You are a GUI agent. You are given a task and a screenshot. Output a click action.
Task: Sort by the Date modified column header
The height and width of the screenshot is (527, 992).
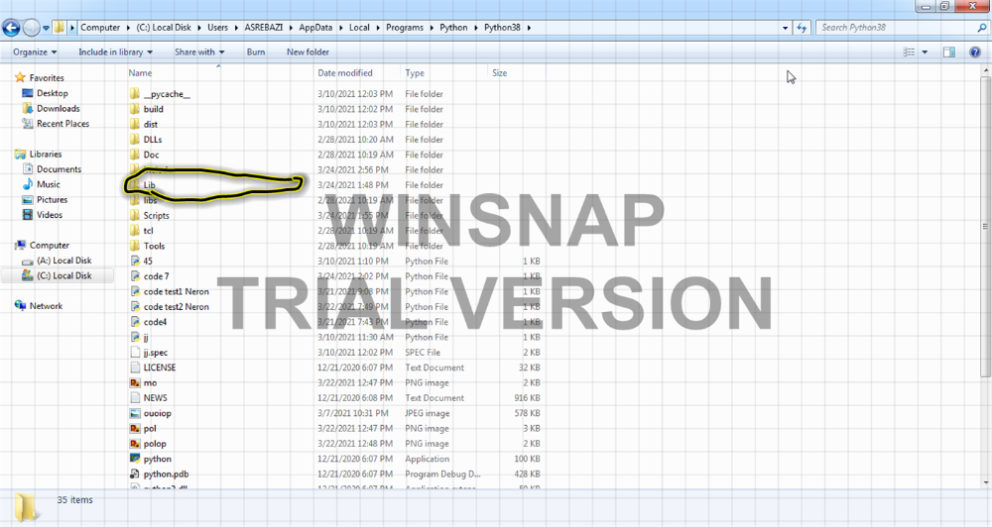point(345,73)
